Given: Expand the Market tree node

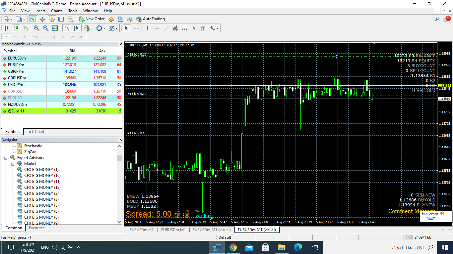Looking at the screenshot, I should (13, 164).
